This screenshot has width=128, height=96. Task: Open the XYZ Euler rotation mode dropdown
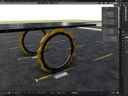pyautogui.click(x=110, y=26)
